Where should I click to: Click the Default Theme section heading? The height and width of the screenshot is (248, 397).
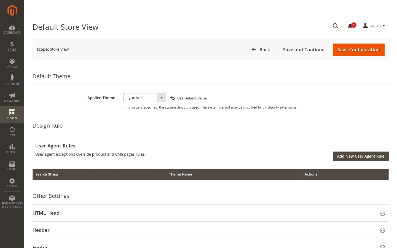[x=51, y=76]
